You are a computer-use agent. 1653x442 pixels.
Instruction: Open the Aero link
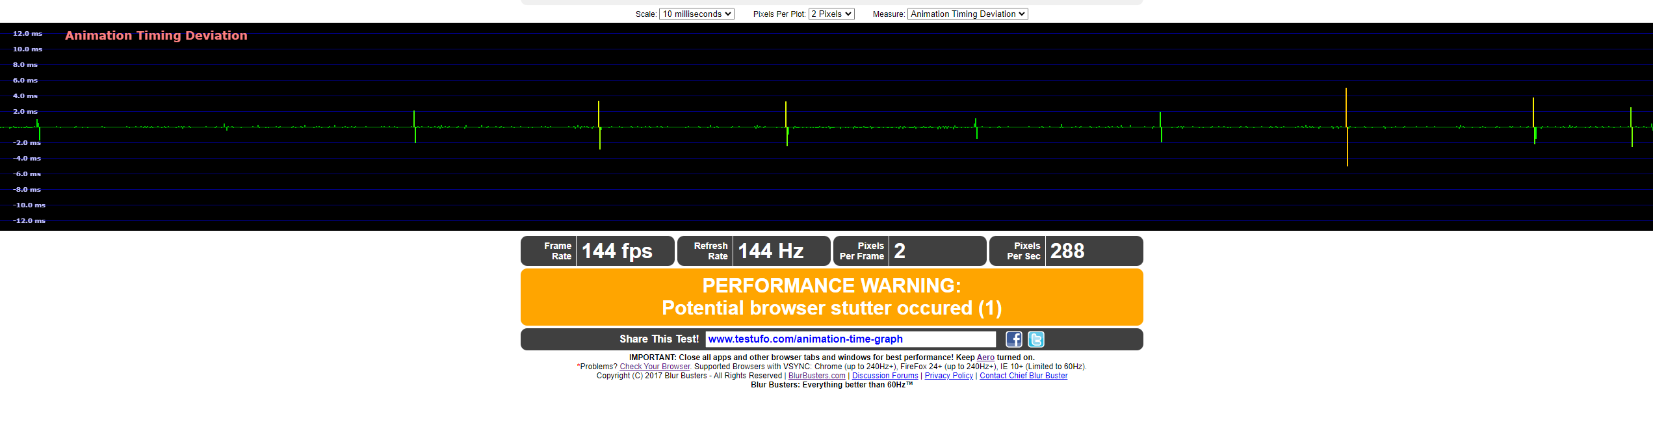tap(985, 357)
